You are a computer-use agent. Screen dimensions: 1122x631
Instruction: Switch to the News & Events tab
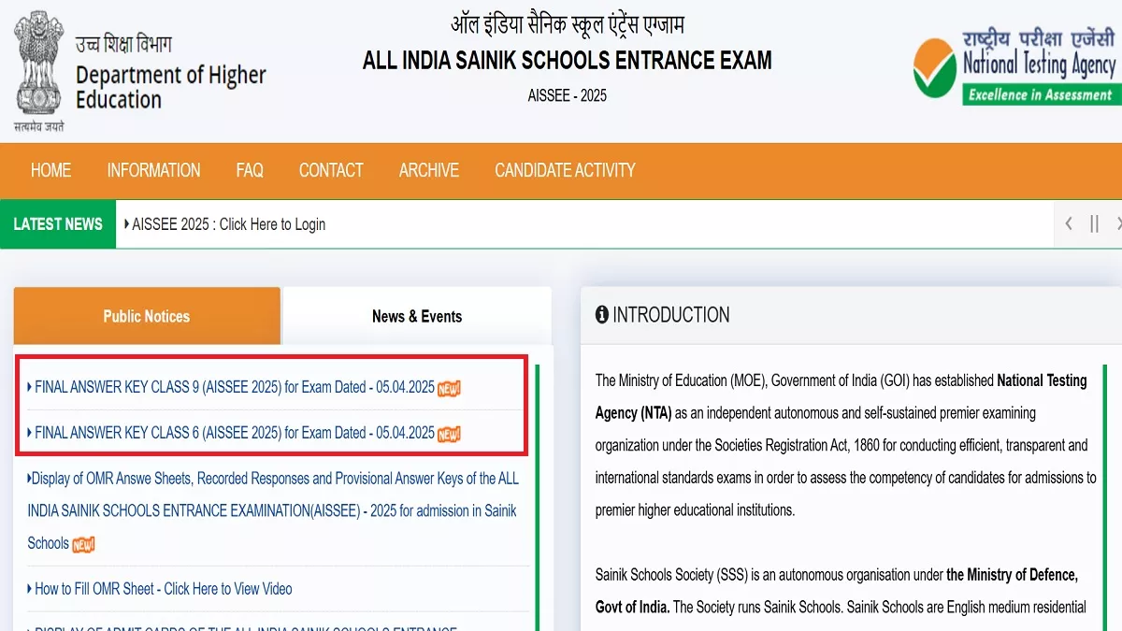(417, 316)
